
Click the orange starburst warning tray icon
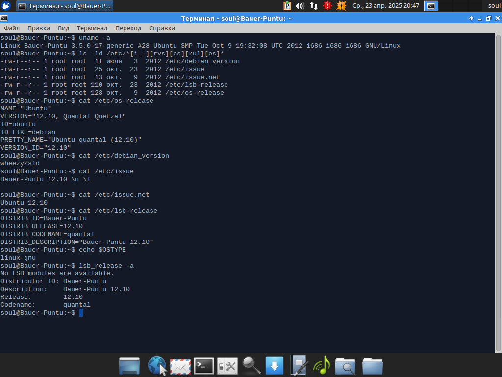(x=341, y=6)
